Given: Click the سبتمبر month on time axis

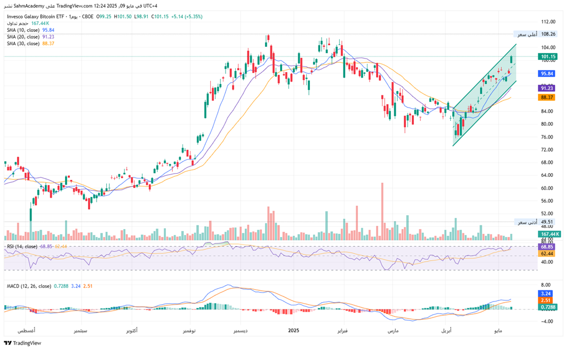Looking at the screenshot, I should pyautogui.click(x=81, y=330).
